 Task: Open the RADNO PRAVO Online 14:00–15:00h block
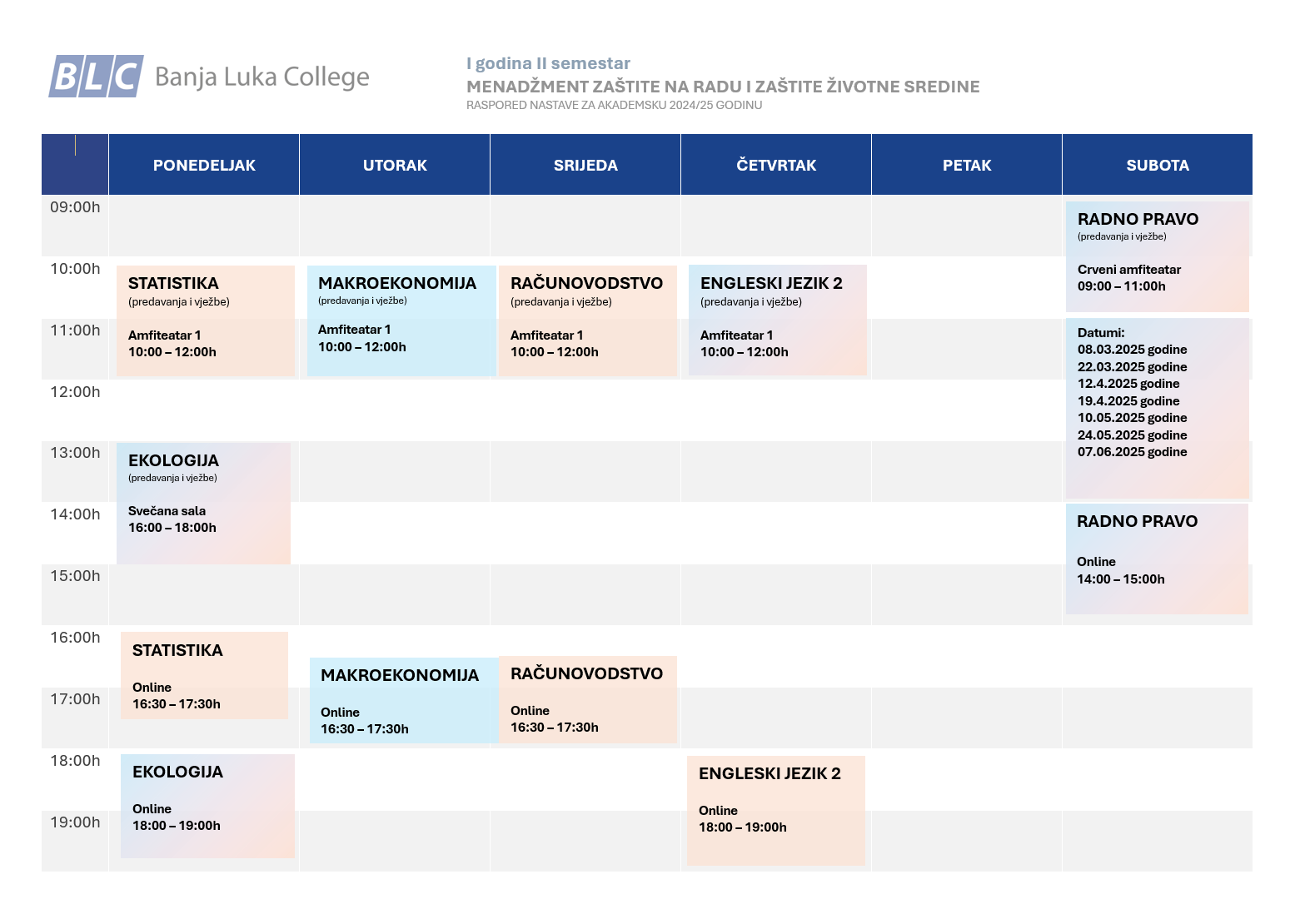click(x=1157, y=559)
